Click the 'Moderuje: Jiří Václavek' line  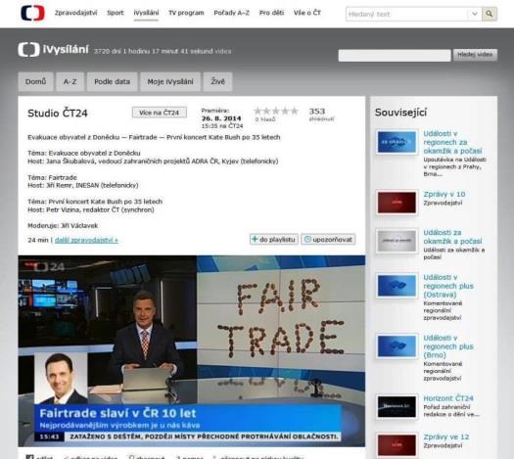63,225
